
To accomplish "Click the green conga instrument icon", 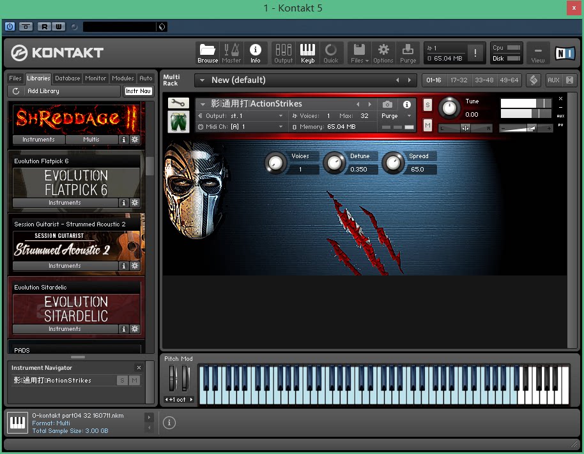I will [178, 122].
